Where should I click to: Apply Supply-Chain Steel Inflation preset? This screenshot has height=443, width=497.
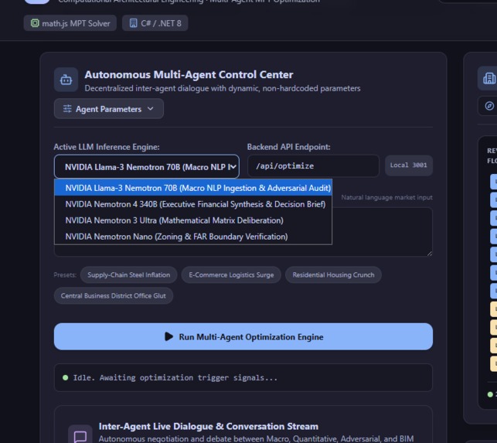coord(128,274)
